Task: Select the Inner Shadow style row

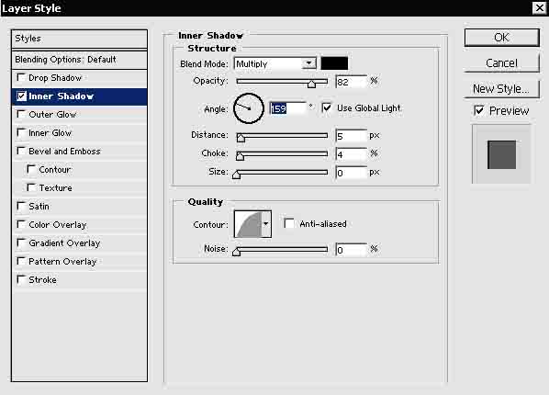Action: click(x=79, y=96)
